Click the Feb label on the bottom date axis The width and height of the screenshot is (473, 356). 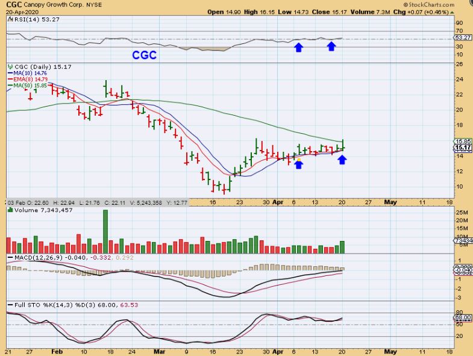pyautogui.click(x=57, y=352)
